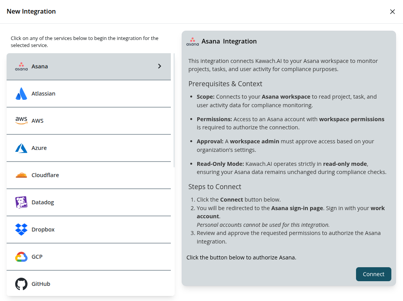This screenshot has width=403, height=301.
Task: Select GitHub service name
Action: [x=41, y=284]
